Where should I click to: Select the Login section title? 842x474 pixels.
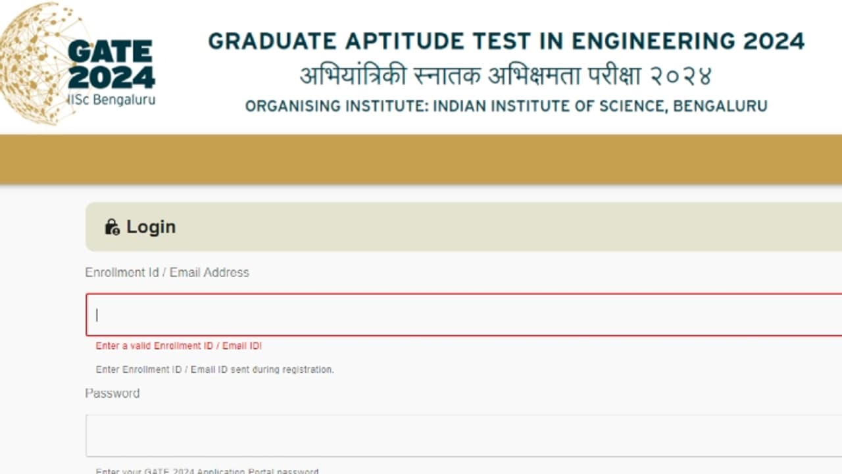(151, 226)
